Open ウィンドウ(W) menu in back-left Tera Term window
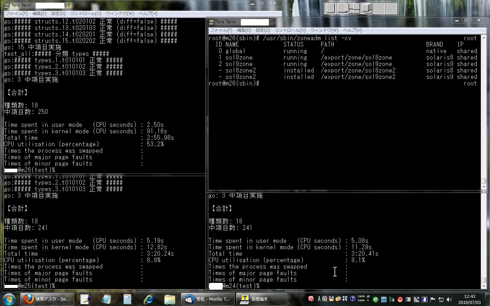The height and width of the screenshot is (306, 490). pos(120,14)
